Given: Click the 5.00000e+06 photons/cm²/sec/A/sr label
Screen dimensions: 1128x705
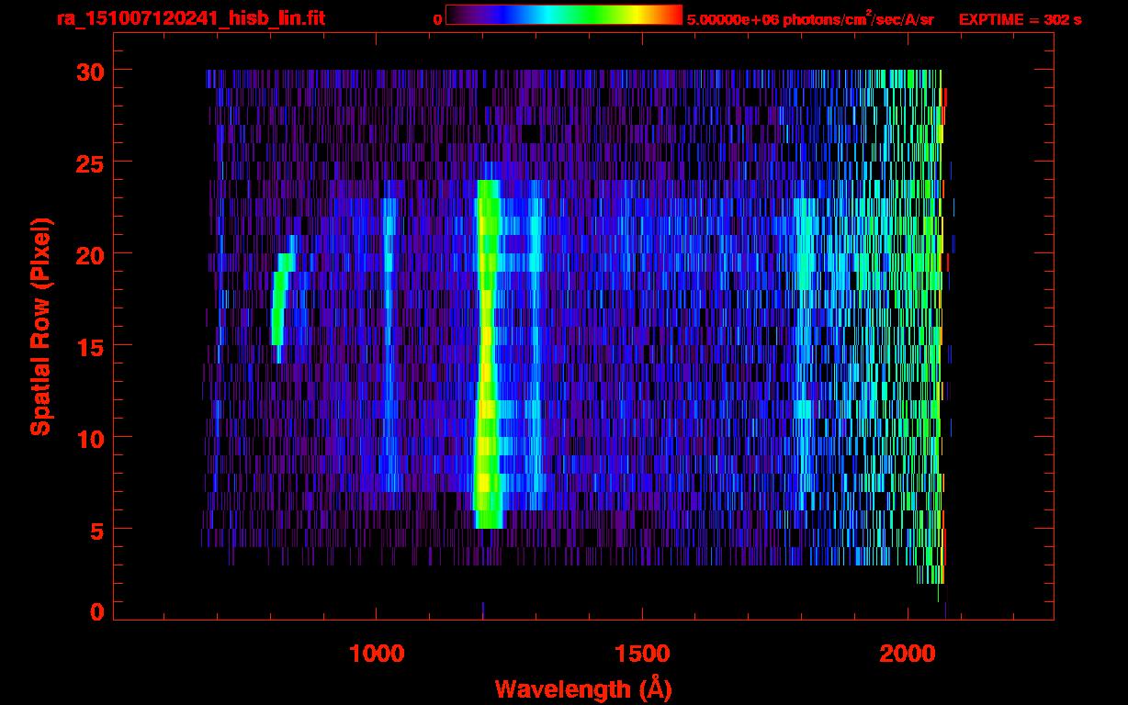Looking at the screenshot, I should point(810,18).
